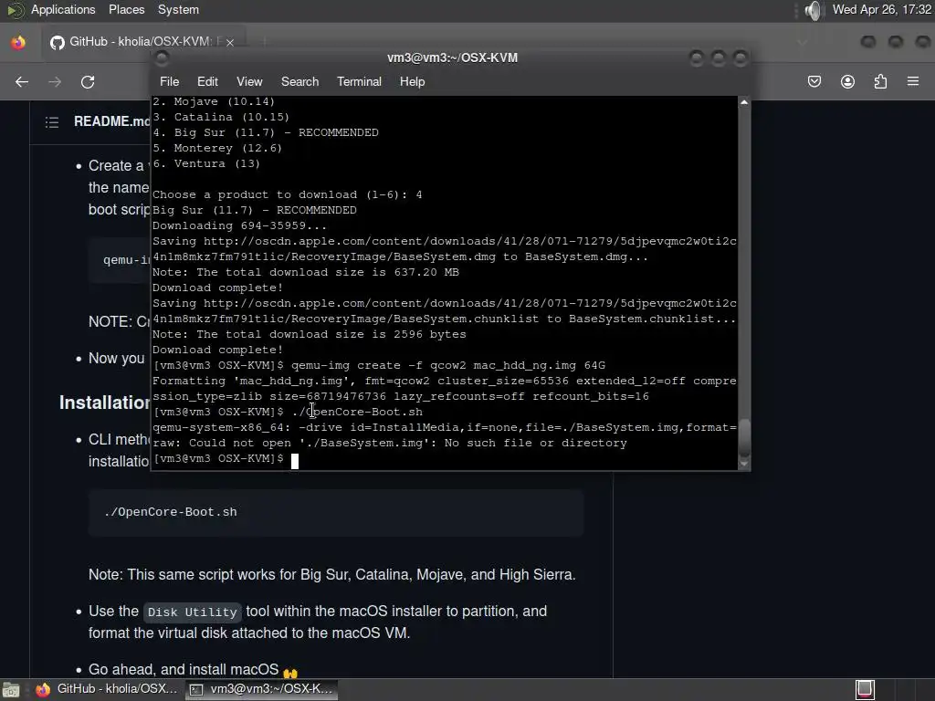Click the terminal title vm3@vm3:~/OSX-KVM

point(452,58)
